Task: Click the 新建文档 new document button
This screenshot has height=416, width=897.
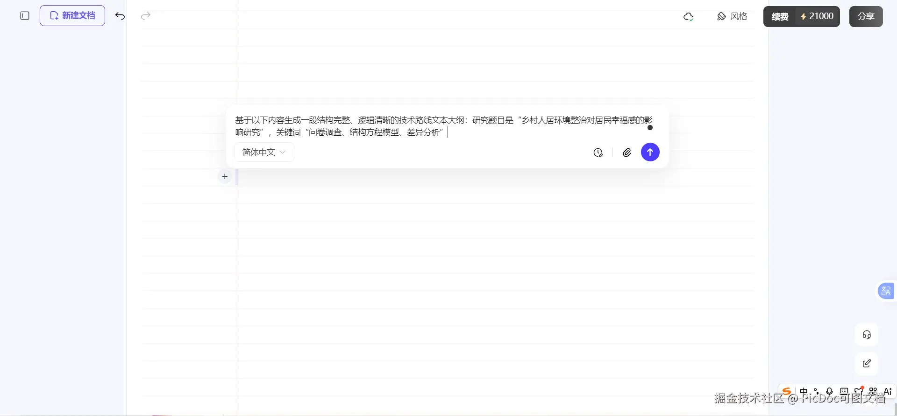Action: click(x=72, y=16)
